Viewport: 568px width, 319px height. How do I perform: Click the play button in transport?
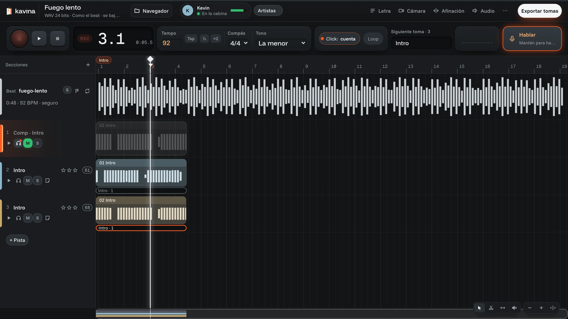39,38
